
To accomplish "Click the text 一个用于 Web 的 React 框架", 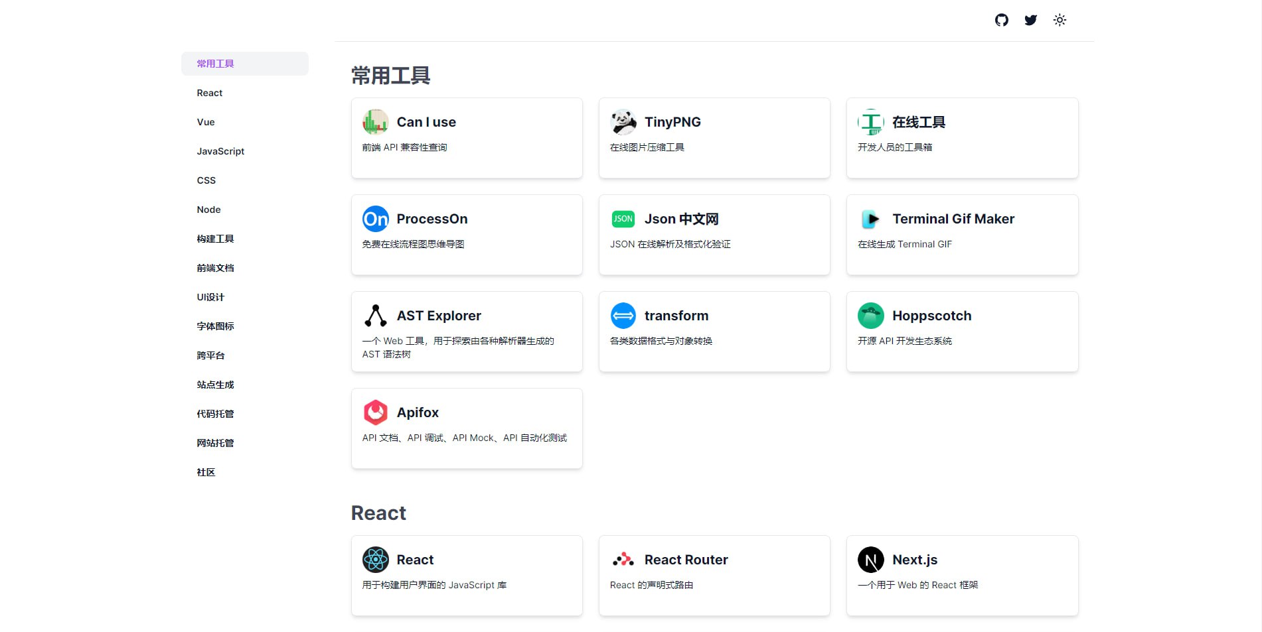I will [x=918, y=585].
